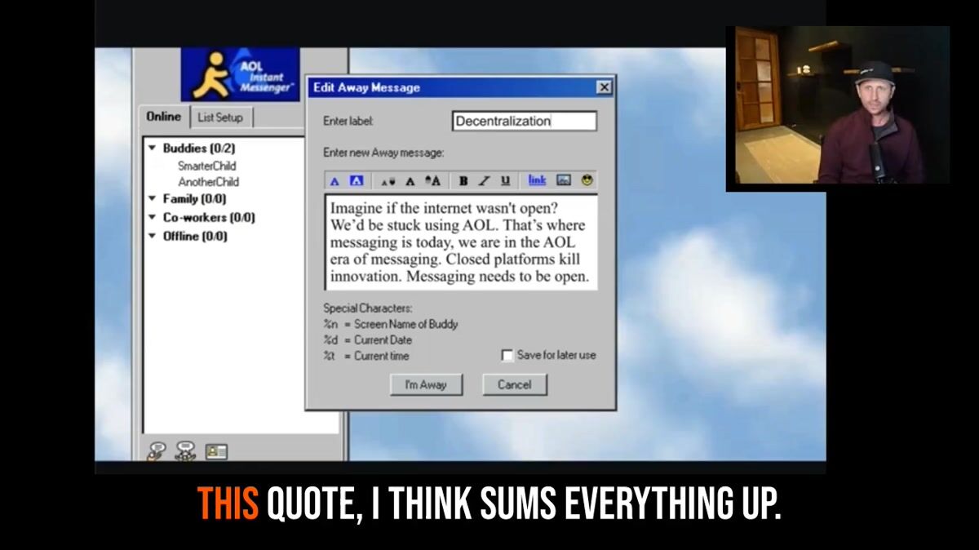Insert a hyperlink with link button
The height and width of the screenshot is (550, 979).
point(537,180)
